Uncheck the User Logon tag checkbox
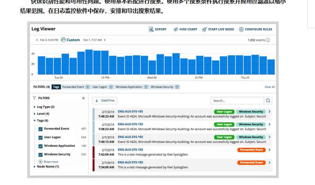The height and width of the screenshot is (185, 315). 41,137
